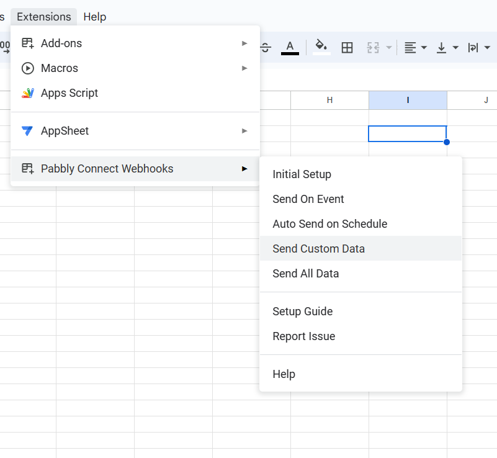Open horizontal align dropdown arrow
Viewport: 497px width, 458px height.
point(424,48)
